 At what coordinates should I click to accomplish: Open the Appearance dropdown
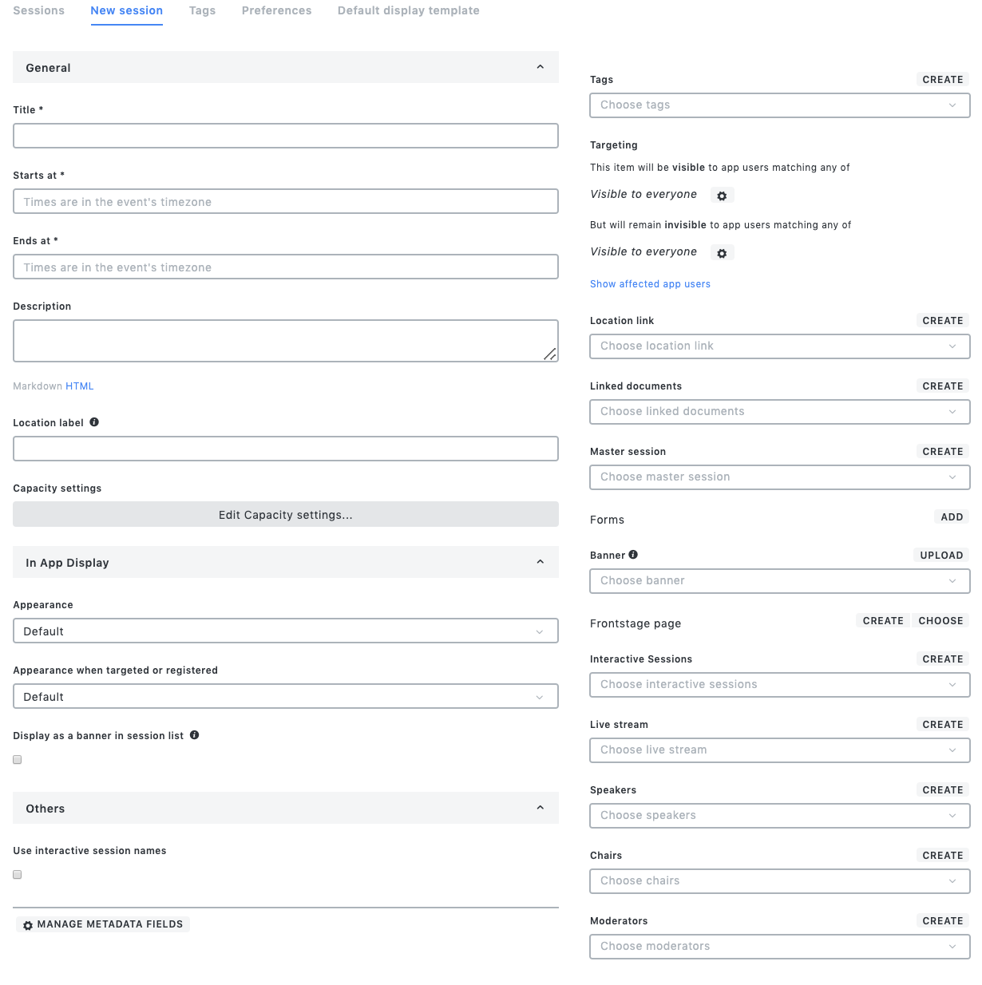285,631
